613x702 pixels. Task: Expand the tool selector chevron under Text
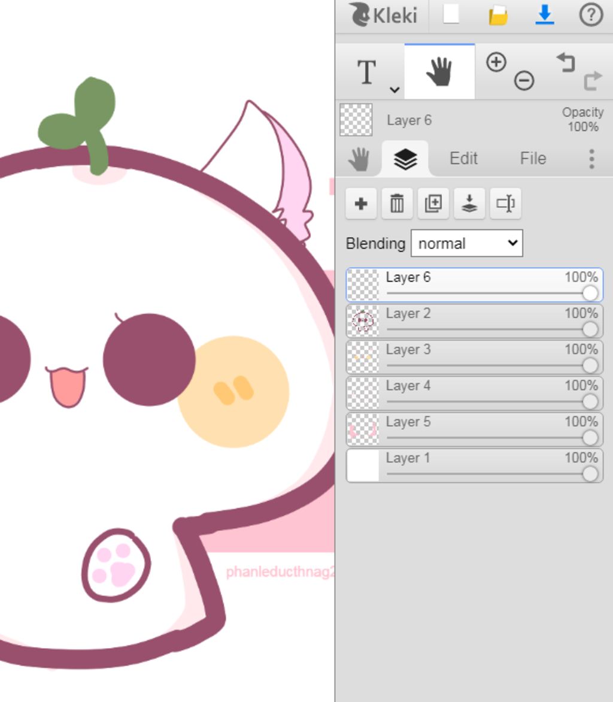tap(394, 89)
